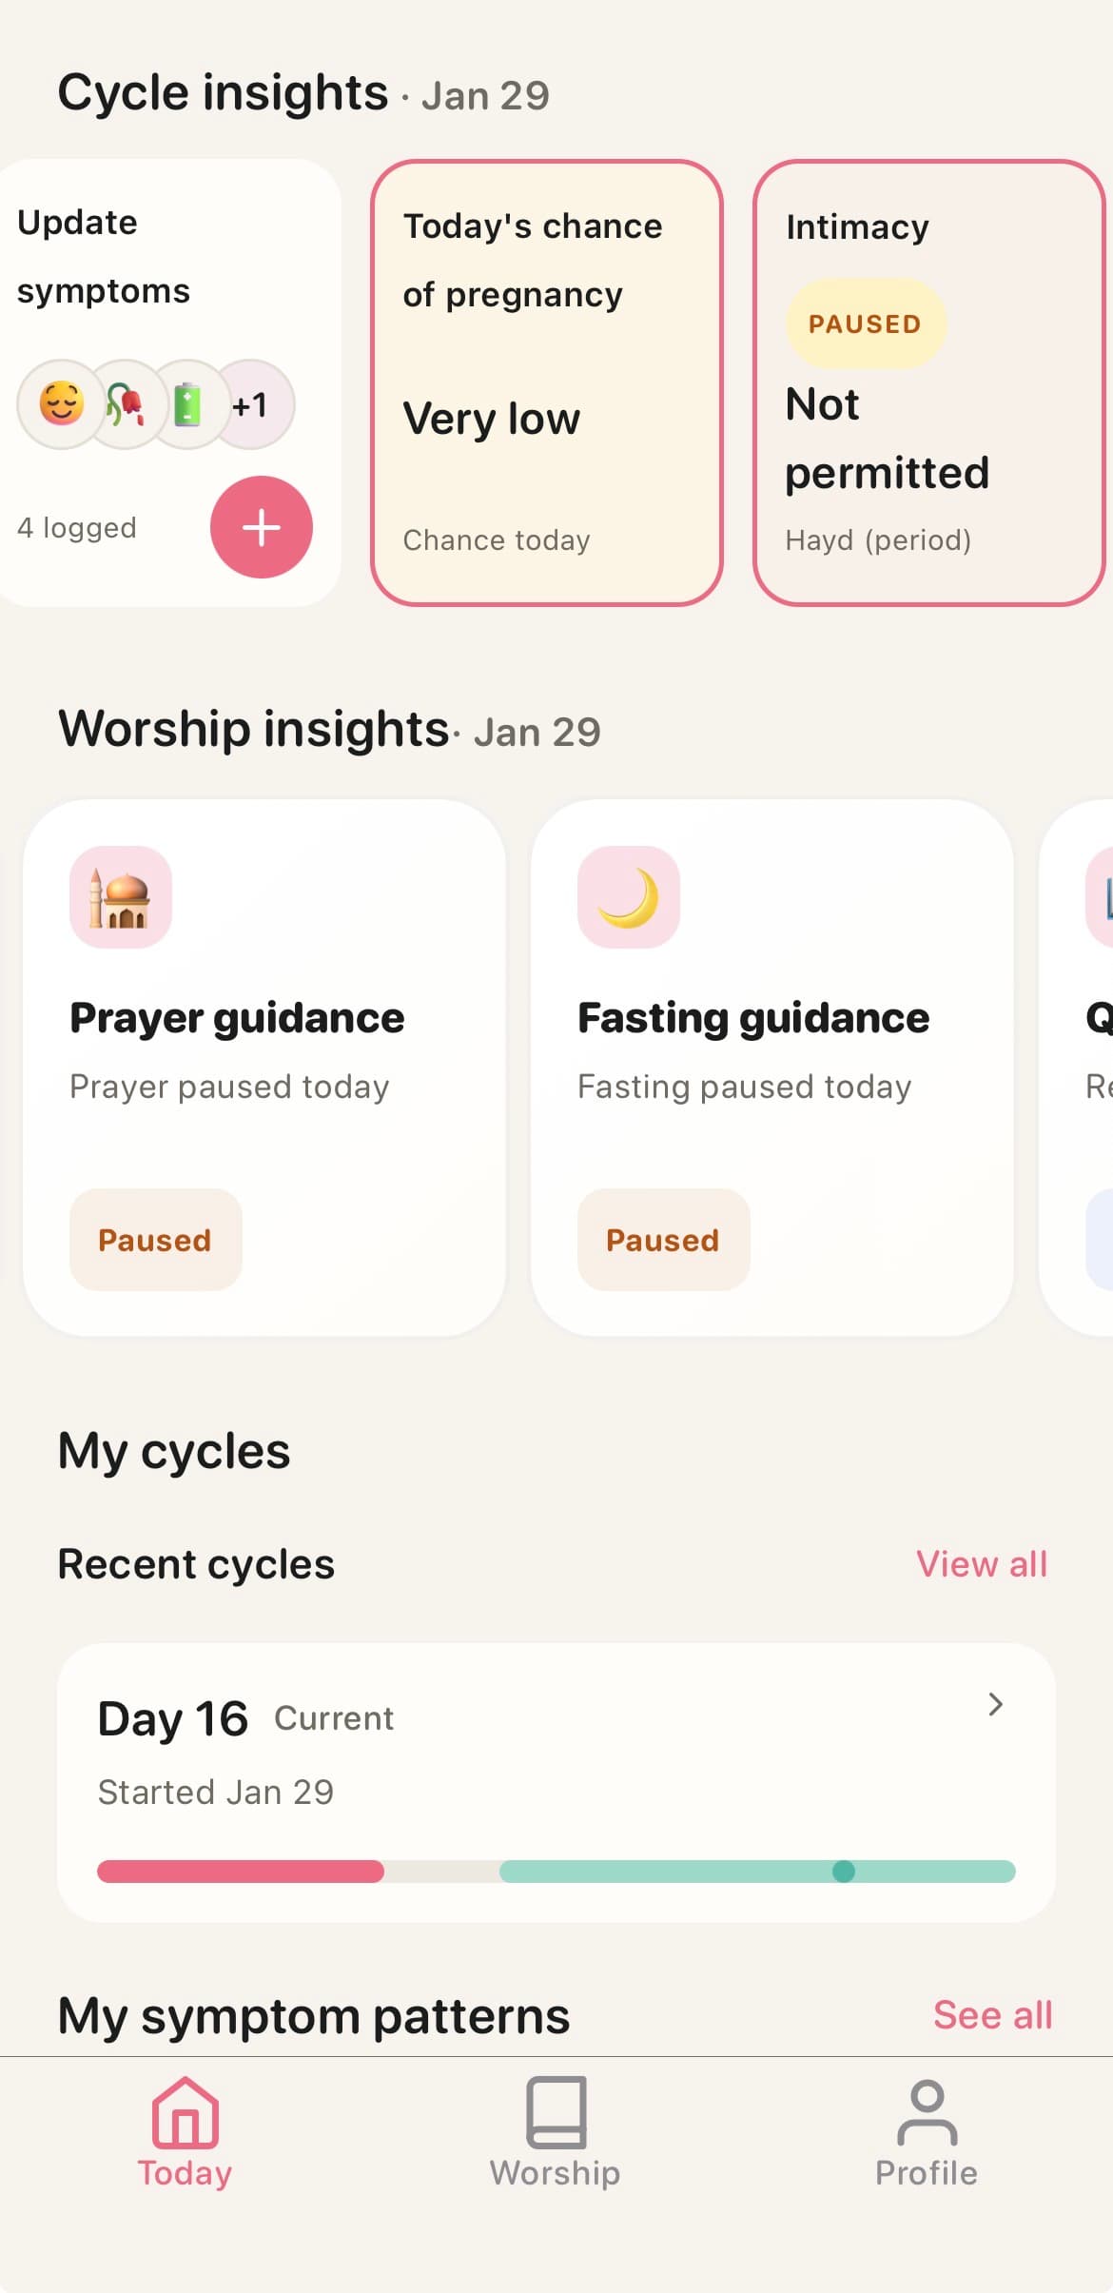Tap the Paused badge under Fasting guidance
The height and width of the screenshot is (2293, 1113).
663,1240
